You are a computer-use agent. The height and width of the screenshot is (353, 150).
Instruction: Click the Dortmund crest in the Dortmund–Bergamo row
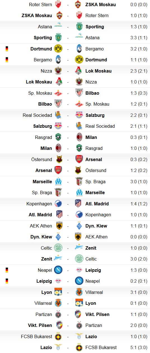coord(58,49)
